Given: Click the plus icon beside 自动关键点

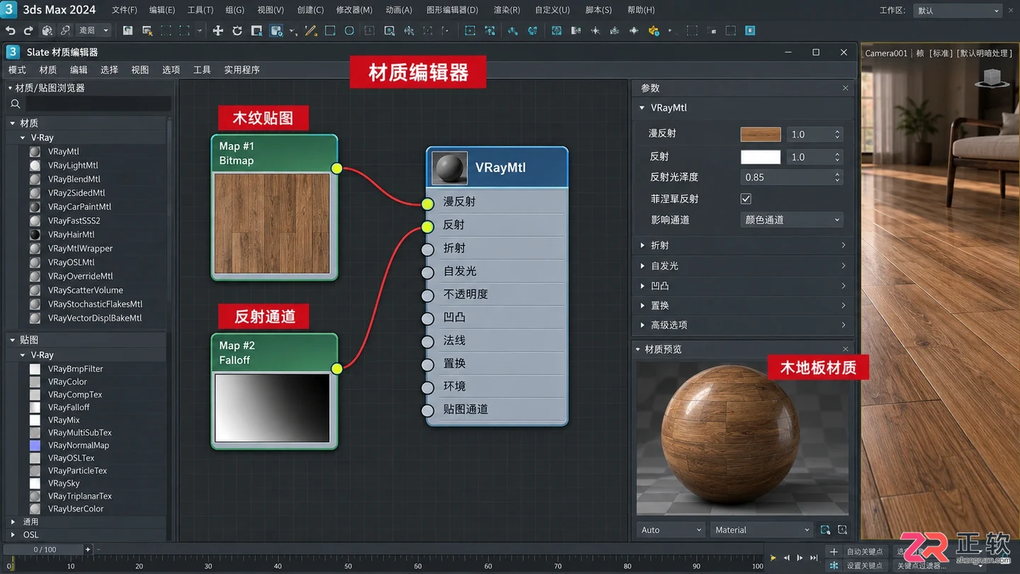Looking at the screenshot, I should click(x=834, y=551).
